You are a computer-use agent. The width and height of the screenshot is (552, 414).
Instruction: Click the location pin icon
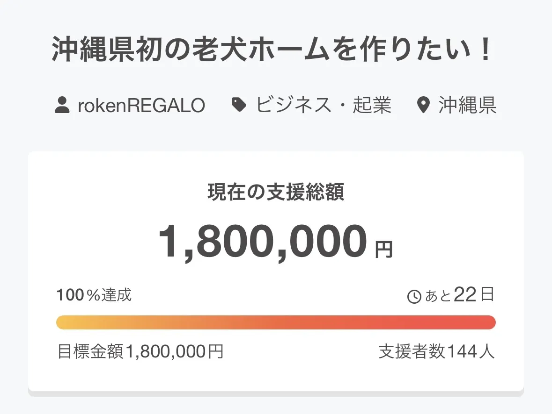point(423,106)
